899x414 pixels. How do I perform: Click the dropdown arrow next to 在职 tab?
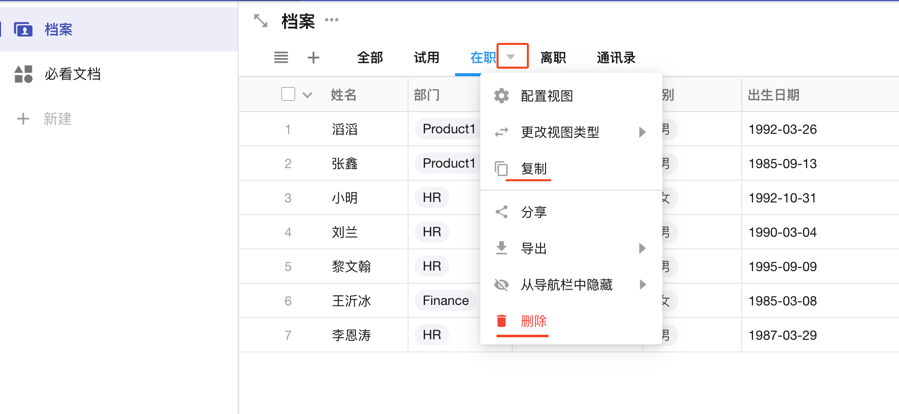click(511, 57)
